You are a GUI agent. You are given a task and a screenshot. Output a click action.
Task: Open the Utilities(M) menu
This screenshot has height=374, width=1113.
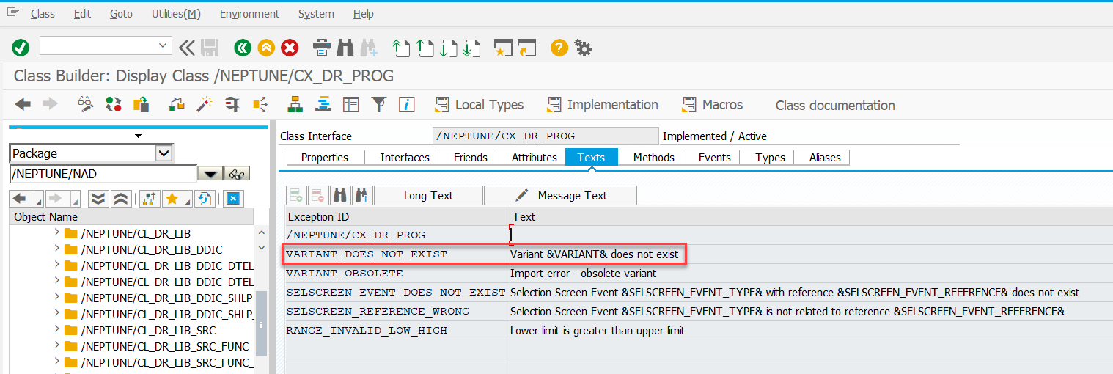pyautogui.click(x=176, y=14)
